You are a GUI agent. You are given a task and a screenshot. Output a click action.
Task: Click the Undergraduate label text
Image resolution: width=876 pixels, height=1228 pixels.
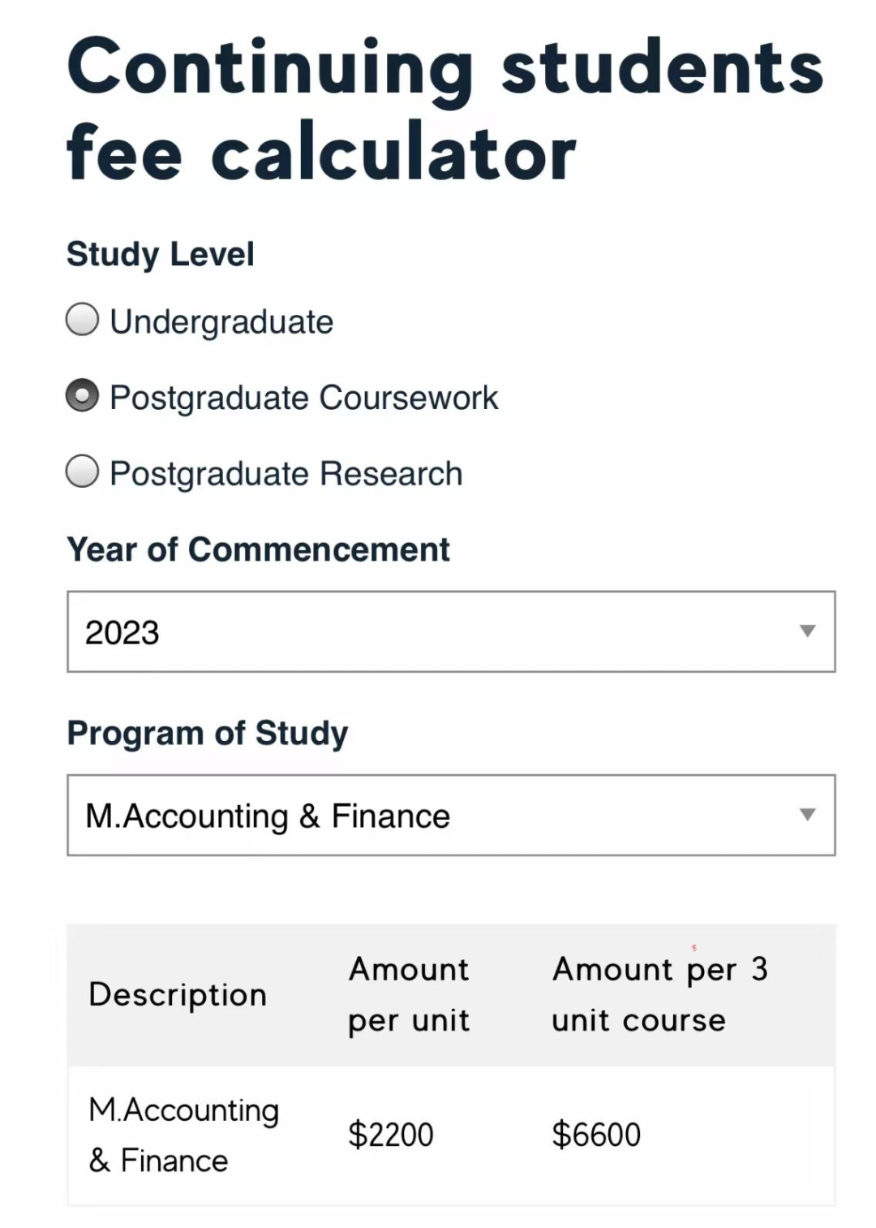[221, 322]
